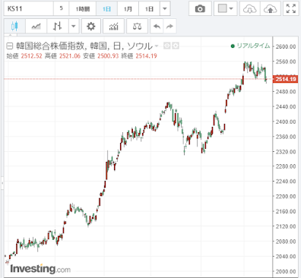Redo action arrow
This screenshot has width=304, height=278.
point(169,26)
